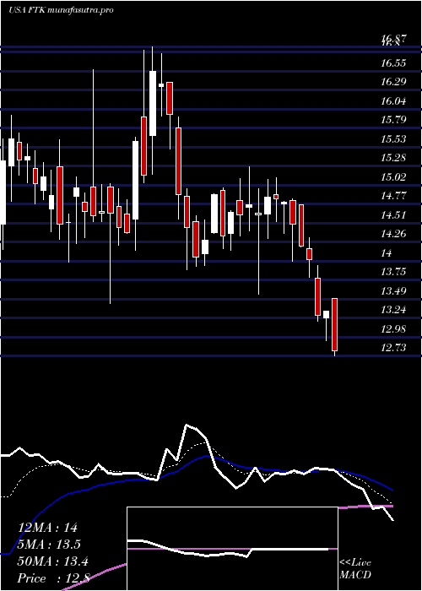Click the '<<Live MACD' label
Image resolution: width=422 pixels, height=591 pixels.
pos(355,569)
